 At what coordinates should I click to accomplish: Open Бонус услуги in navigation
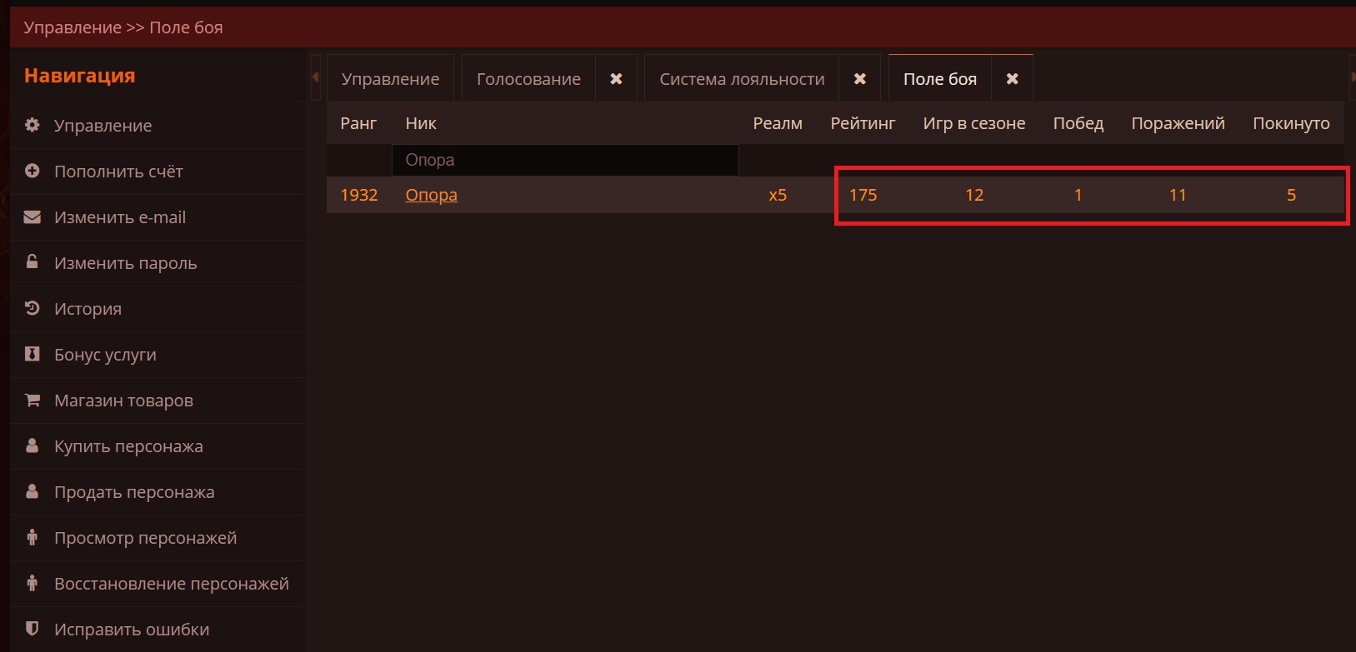point(105,355)
